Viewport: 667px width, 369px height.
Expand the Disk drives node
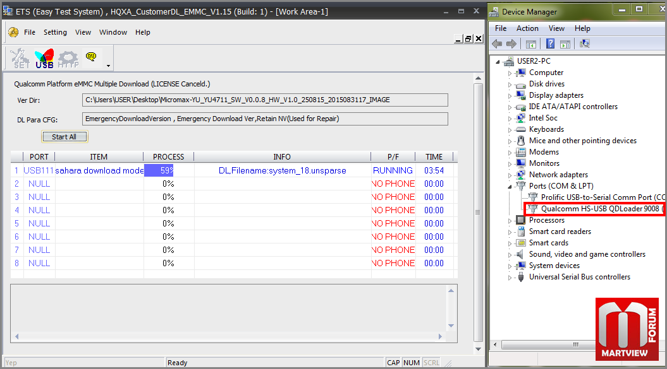(x=510, y=85)
